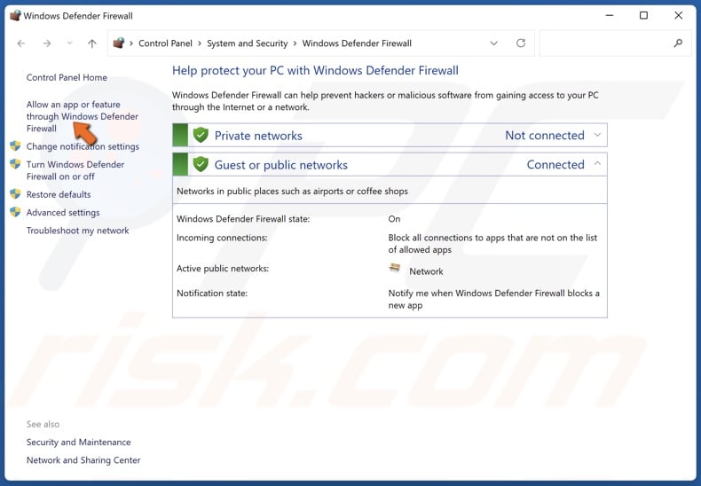
Task: Click the Guest or public networks heading
Action: pyautogui.click(x=281, y=165)
